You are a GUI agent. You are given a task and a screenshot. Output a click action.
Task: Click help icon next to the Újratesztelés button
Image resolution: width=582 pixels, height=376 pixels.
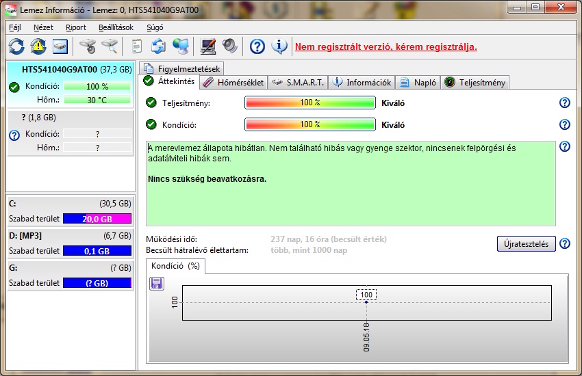(x=565, y=243)
